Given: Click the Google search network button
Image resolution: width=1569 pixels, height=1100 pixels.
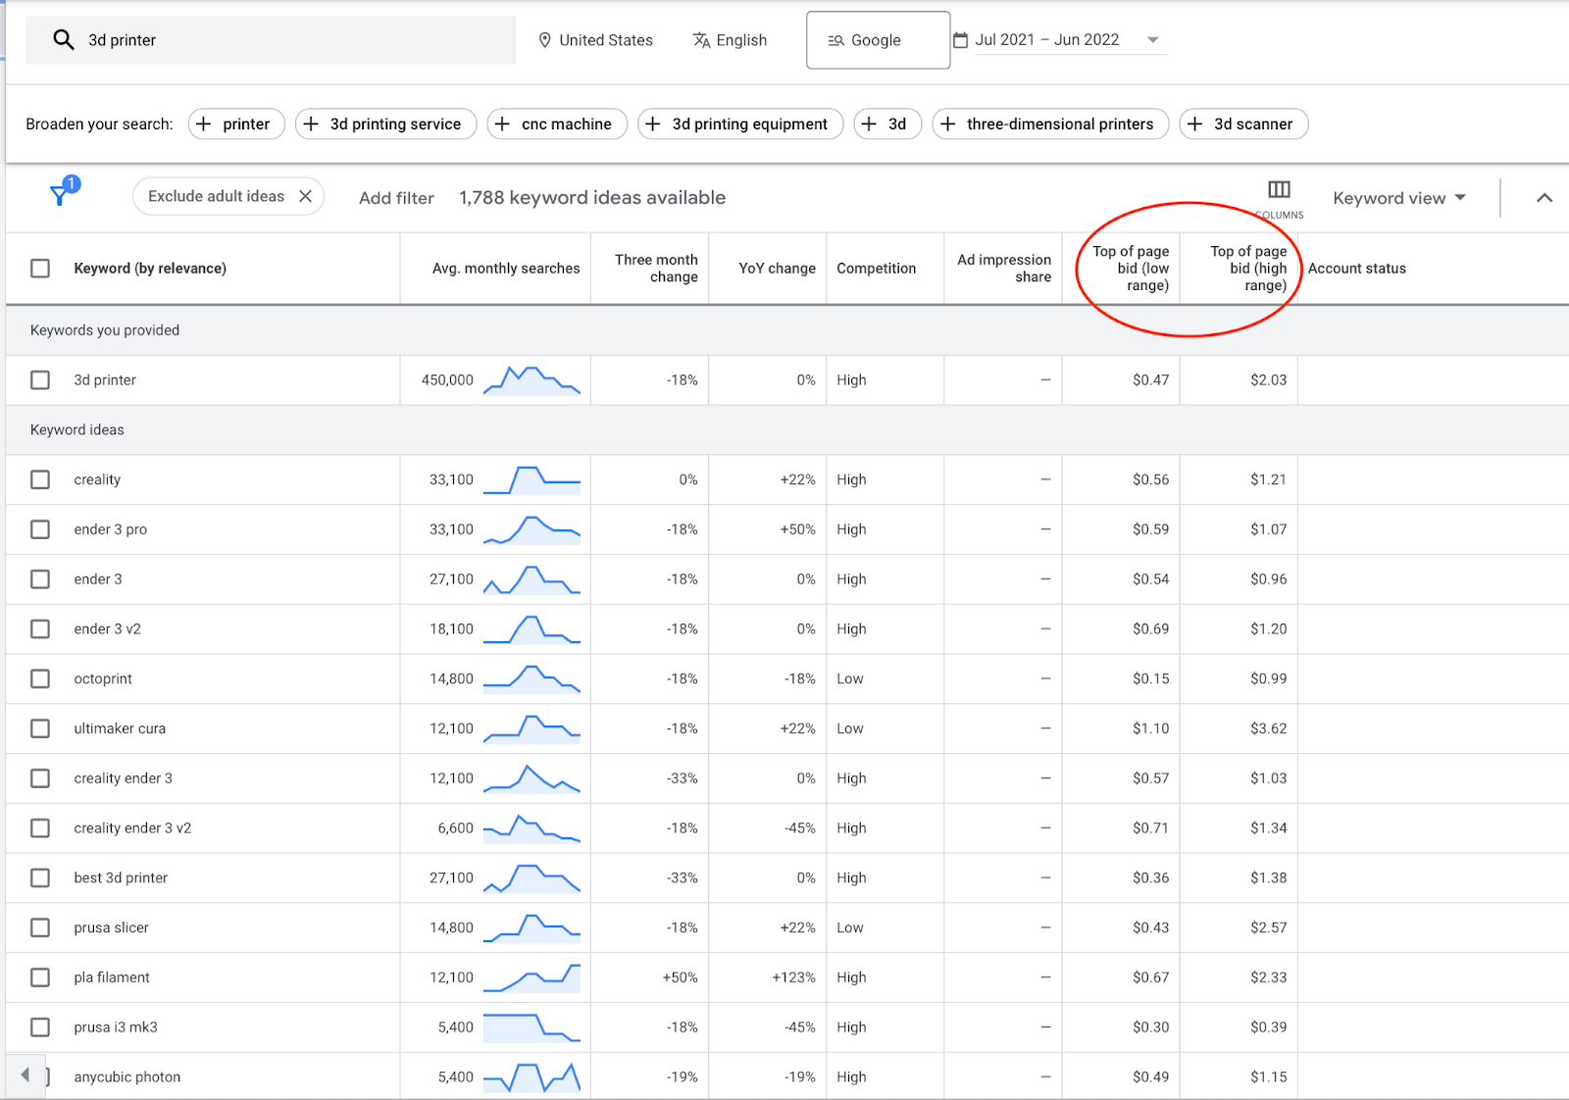Looking at the screenshot, I should [x=878, y=40].
